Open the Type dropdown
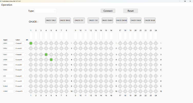The image size is (193, 103). [x=46, y=11]
